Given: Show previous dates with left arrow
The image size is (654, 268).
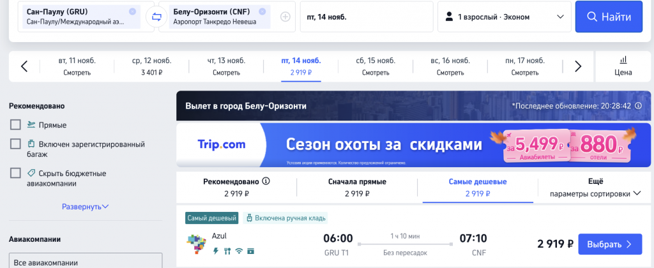Looking at the screenshot, I should point(24,66).
